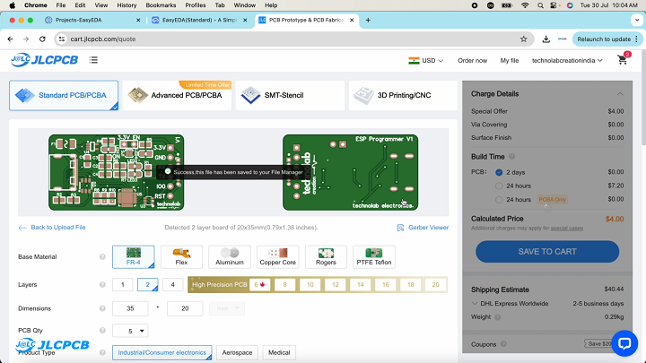Open the JLCPCB hamburger menu icon
Viewport: 646px width, 363px height.
tap(93, 60)
